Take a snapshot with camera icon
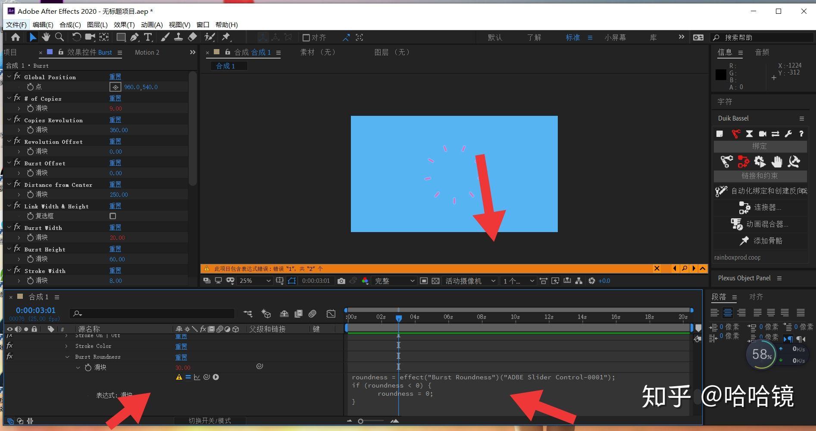The image size is (816, 431). (341, 281)
